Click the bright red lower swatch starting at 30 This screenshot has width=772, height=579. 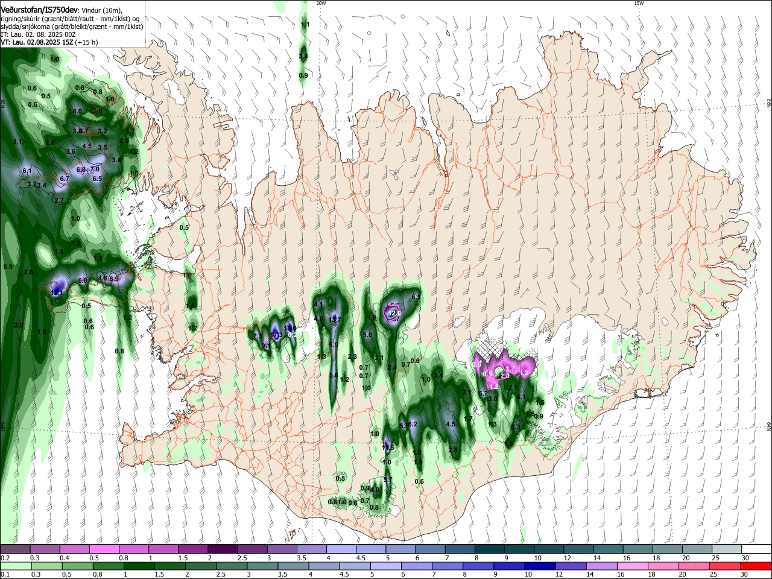[756, 566]
